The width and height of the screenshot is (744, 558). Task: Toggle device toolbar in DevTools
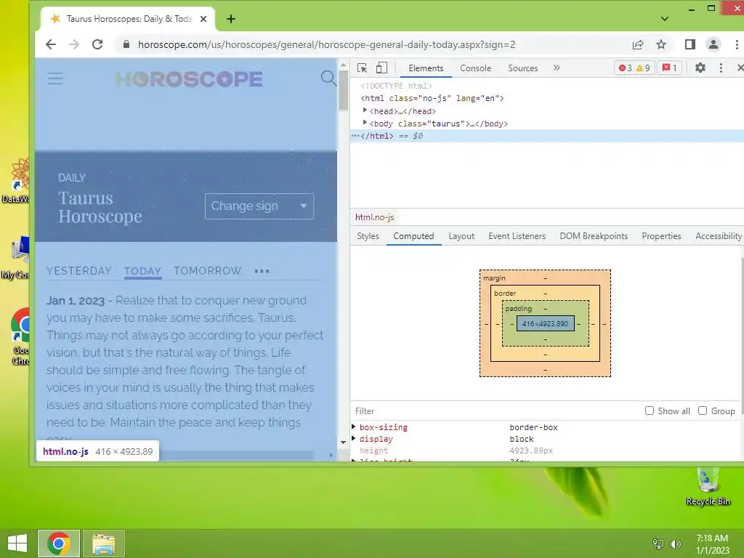(381, 68)
